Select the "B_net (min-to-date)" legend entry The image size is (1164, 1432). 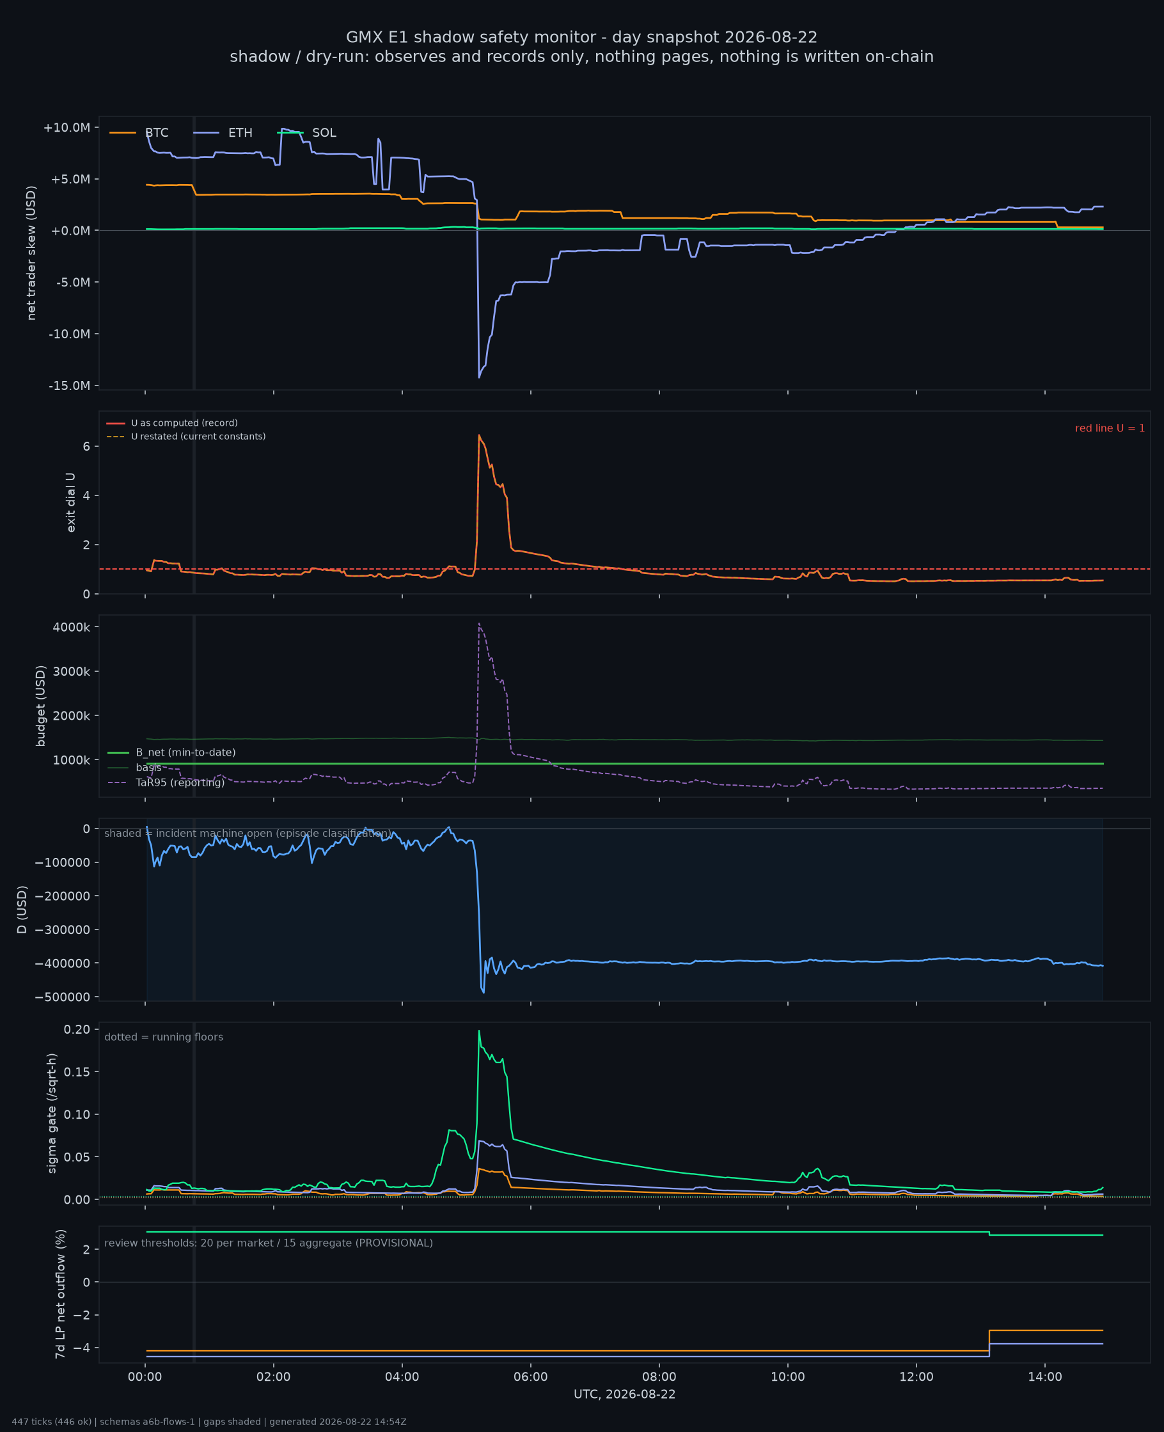pos(185,752)
